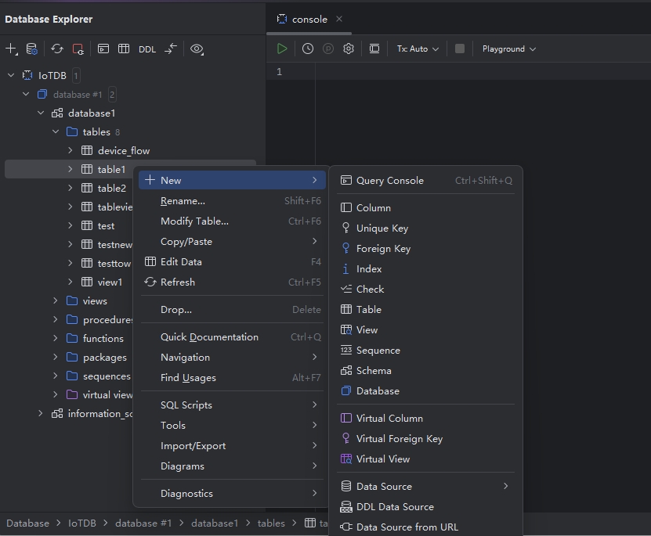Image resolution: width=651 pixels, height=536 pixels.
Task: Toggle the eye View Options icon
Action: point(197,49)
